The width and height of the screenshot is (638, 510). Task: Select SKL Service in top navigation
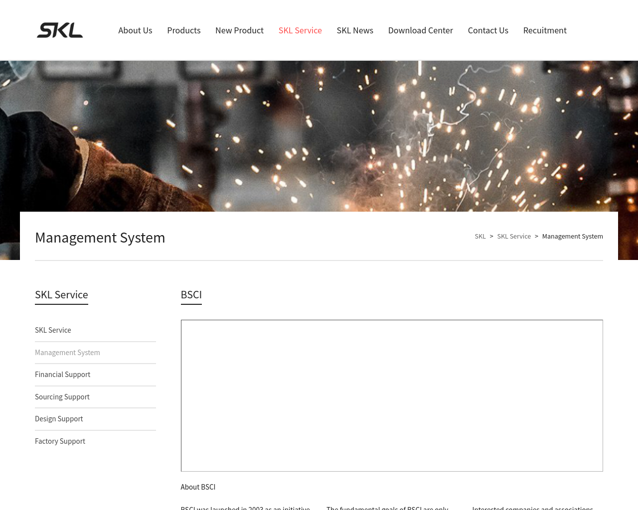[300, 30]
